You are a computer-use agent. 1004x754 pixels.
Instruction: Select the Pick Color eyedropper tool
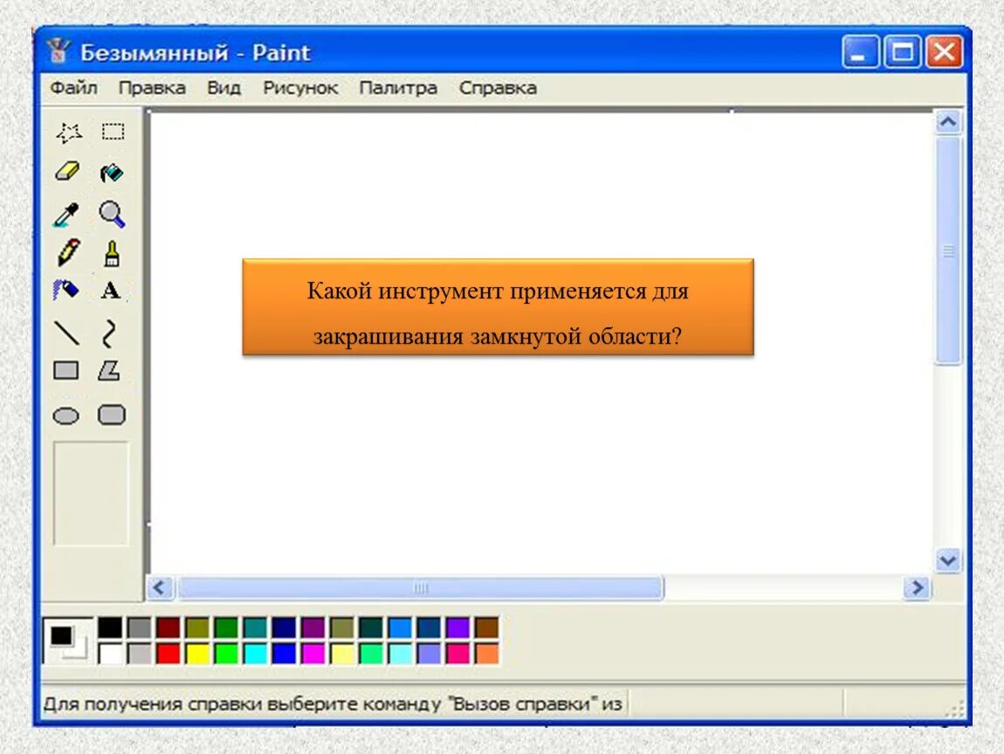click(66, 215)
